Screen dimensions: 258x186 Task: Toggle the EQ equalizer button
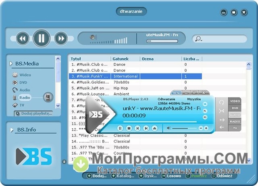point(205,117)
